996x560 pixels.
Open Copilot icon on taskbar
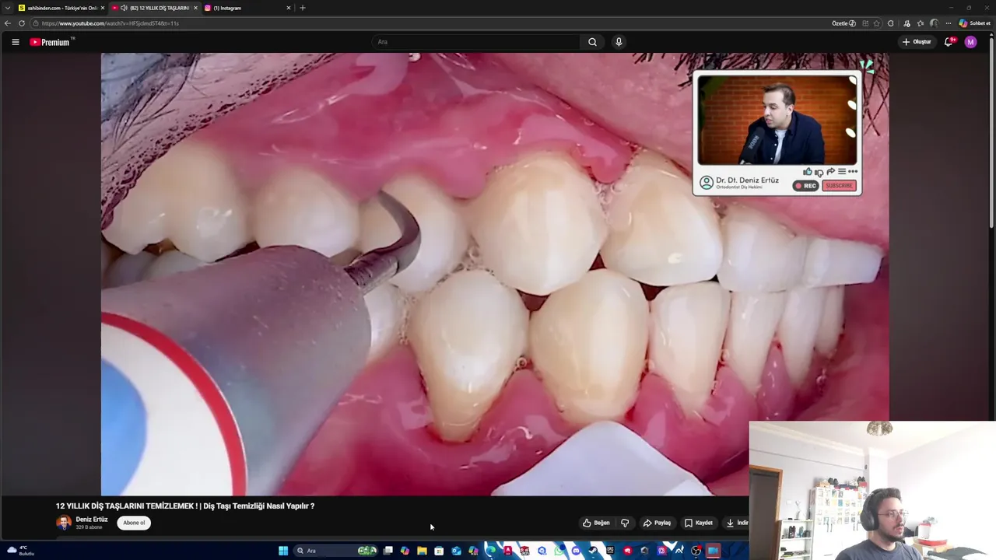[405, 551]
